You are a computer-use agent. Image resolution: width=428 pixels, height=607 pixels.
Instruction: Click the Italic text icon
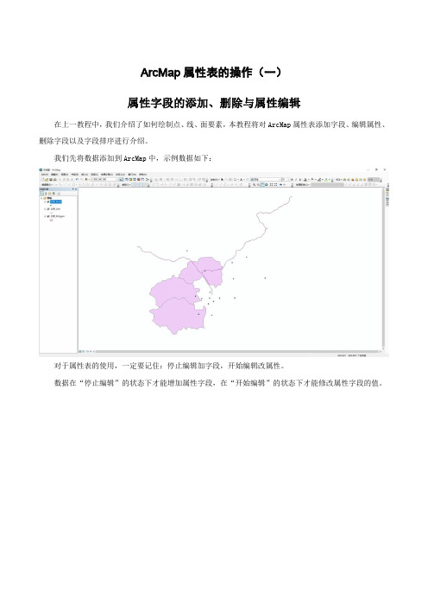296,180
